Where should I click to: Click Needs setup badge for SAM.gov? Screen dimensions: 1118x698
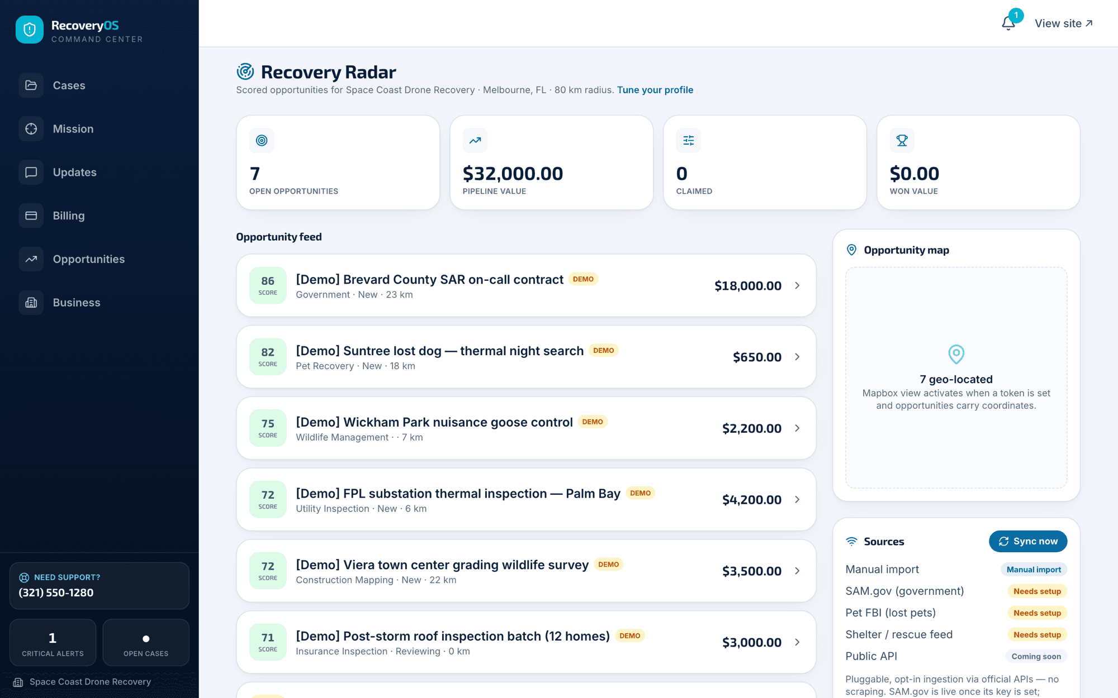click(1037, 591)
